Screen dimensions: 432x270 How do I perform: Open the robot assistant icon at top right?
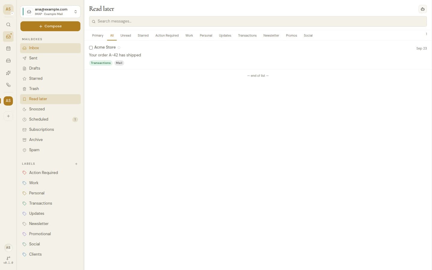[x=423, y=9]
